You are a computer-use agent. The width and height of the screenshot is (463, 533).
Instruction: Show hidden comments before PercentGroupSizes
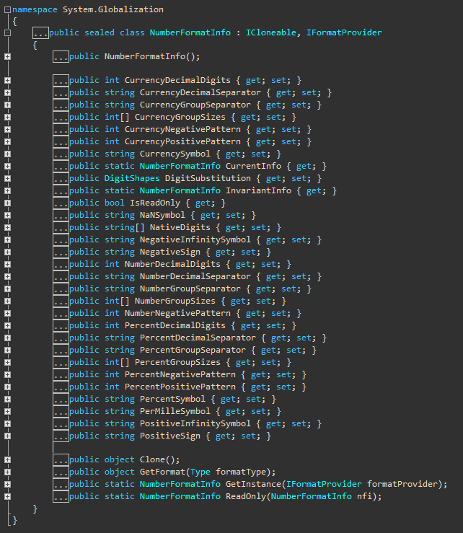click(x=61, y=362)
